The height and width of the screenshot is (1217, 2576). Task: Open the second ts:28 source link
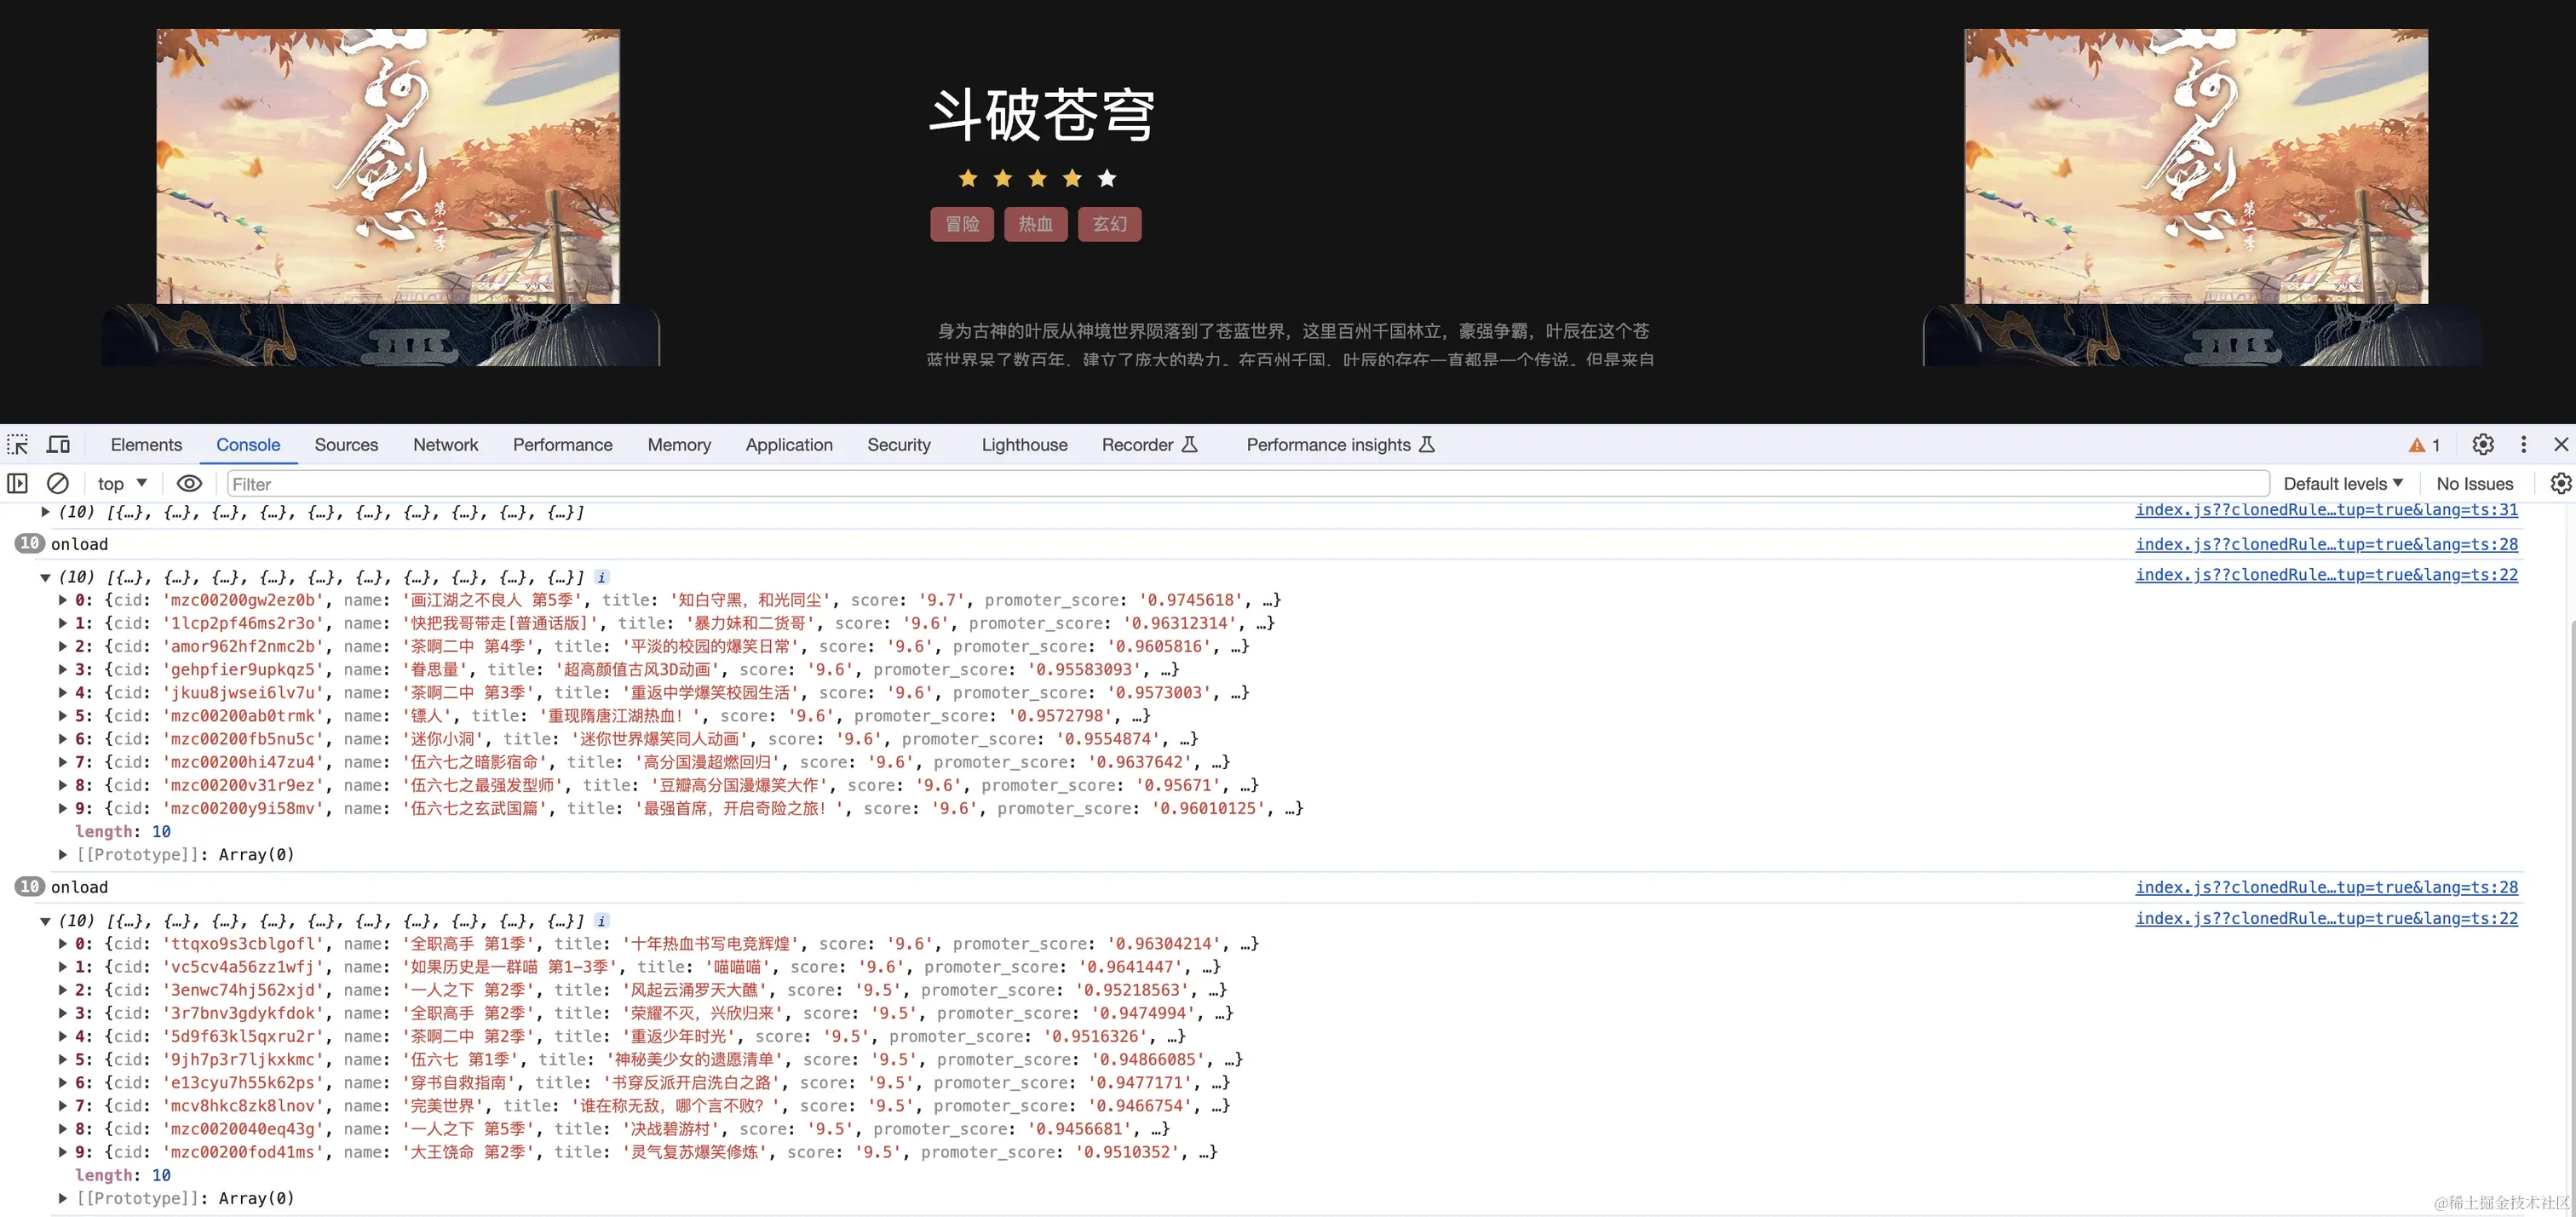pyautogui.click(x=2326, y=888)
